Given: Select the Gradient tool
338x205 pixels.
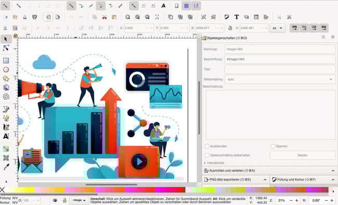Looking at the screenshot, I should click(x=6, y=149).
